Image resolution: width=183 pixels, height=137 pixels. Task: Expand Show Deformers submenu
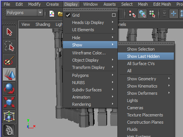coord(146,93)
